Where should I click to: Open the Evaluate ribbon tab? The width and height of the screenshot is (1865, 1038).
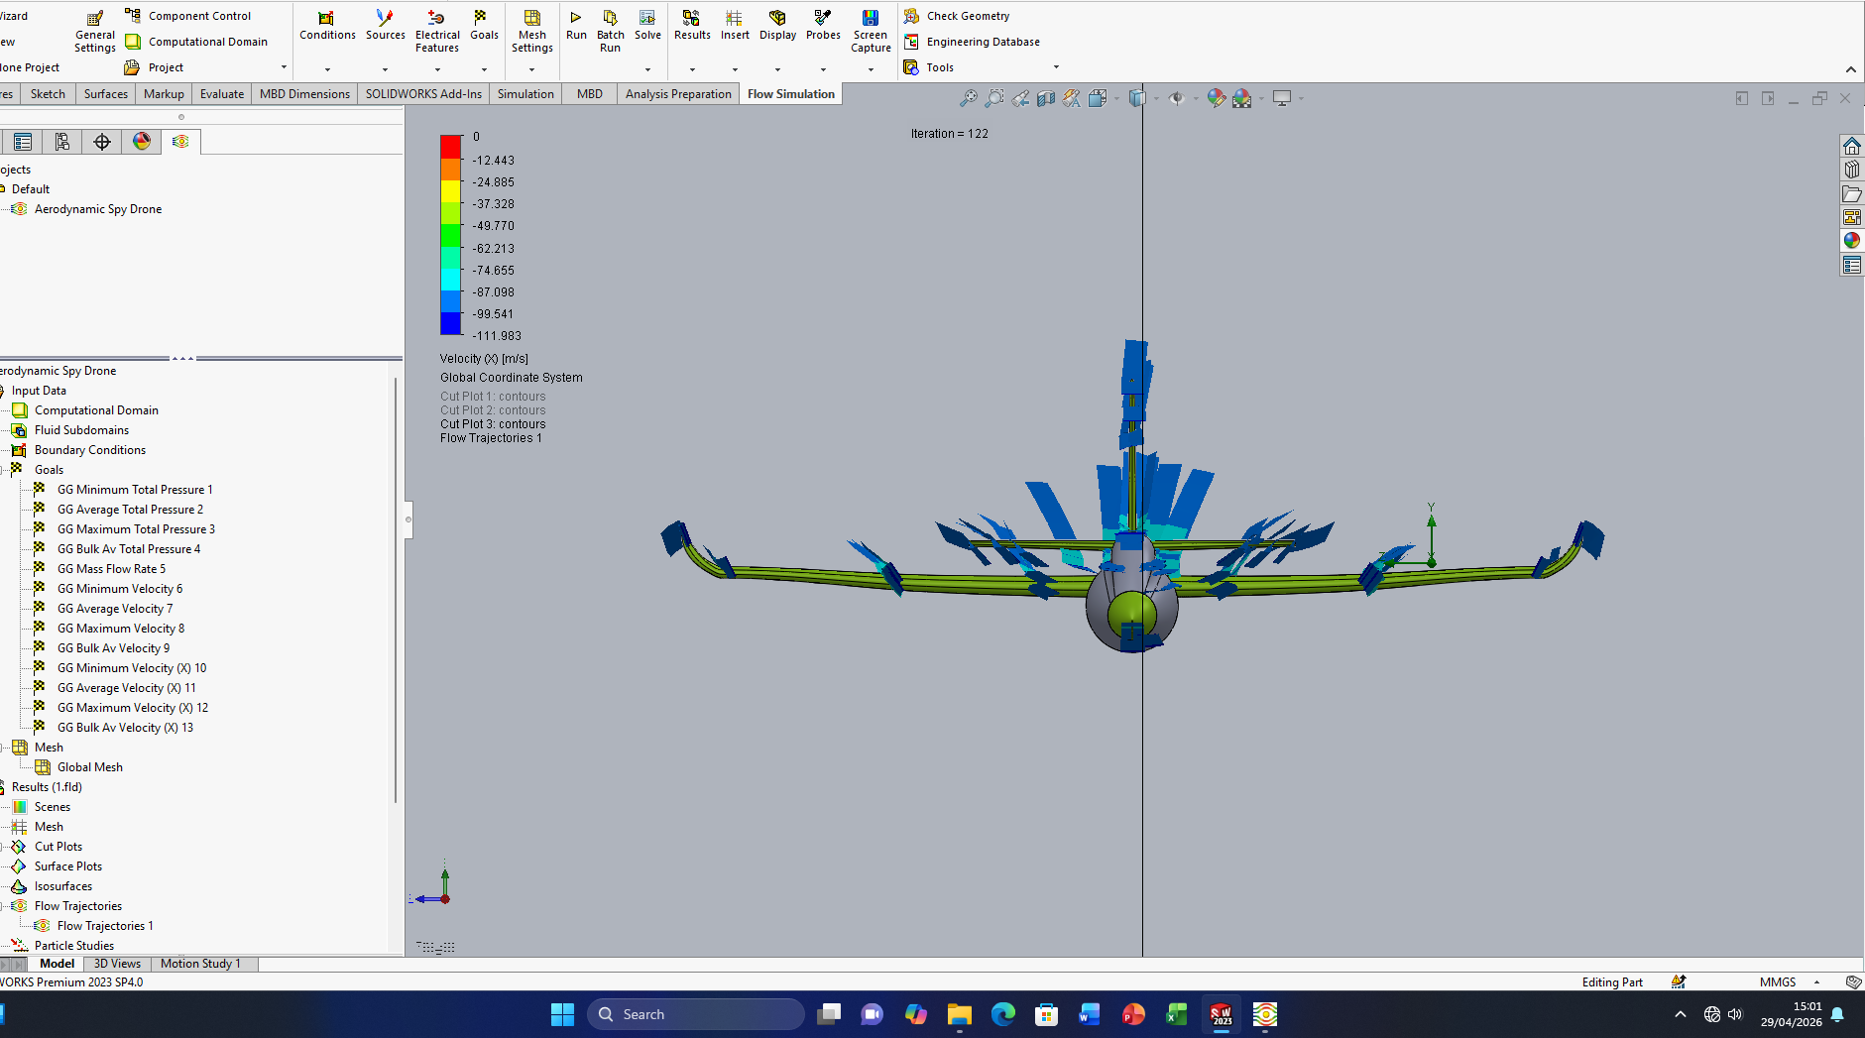pos(222,94)
